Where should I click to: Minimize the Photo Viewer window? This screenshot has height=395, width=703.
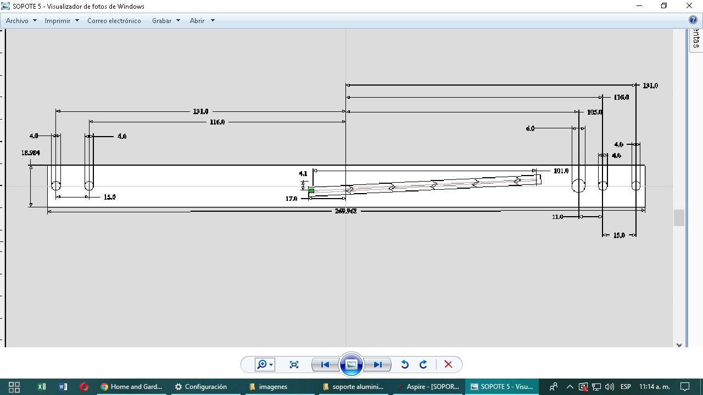point(639,5)
